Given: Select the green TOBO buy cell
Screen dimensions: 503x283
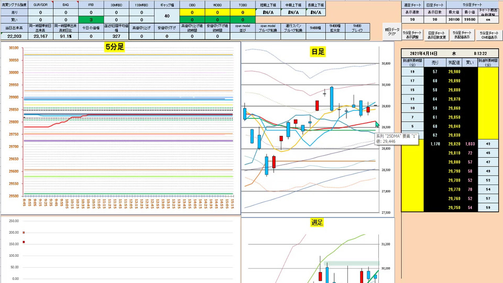Looking at the screenshot, I should pyautogui.click(x=243, y=20).
